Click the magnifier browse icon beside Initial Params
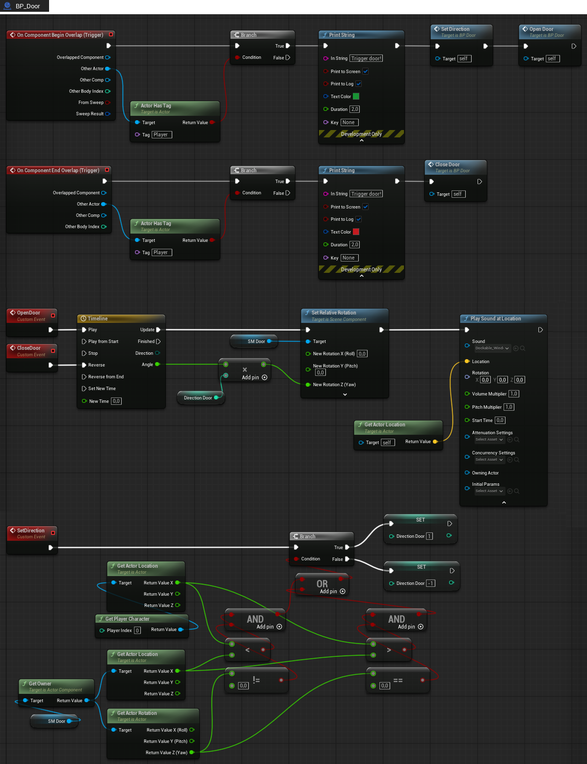 coord(517,491)
